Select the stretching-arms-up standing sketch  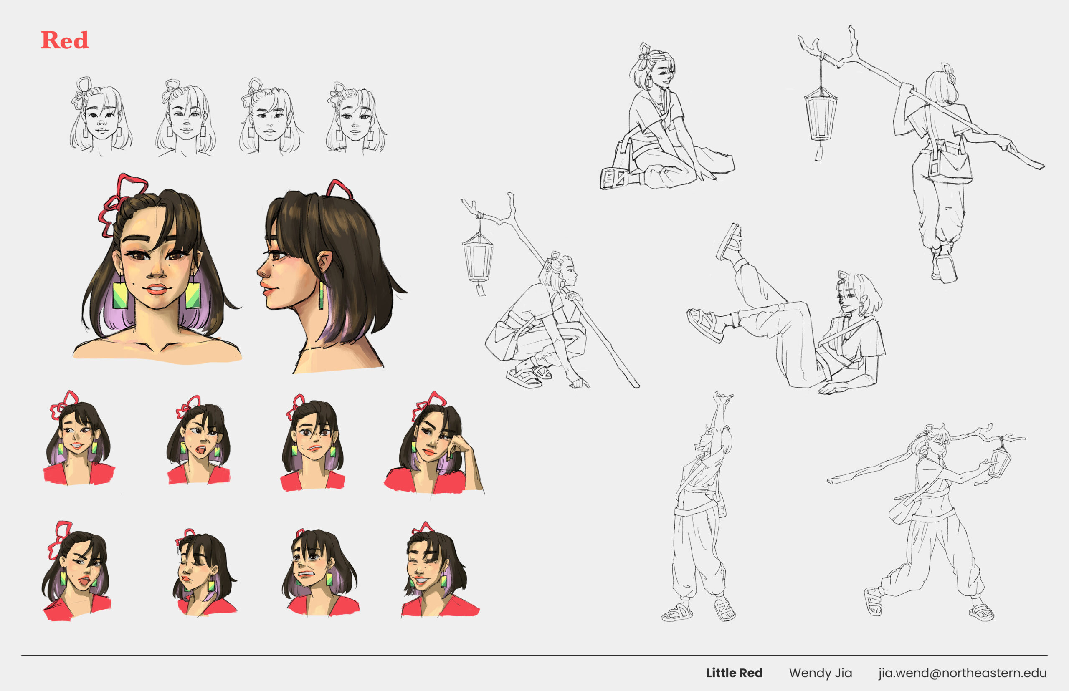699,506
